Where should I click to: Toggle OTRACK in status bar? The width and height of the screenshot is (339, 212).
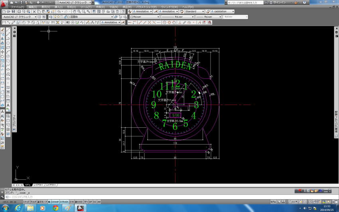click(64, 202)
